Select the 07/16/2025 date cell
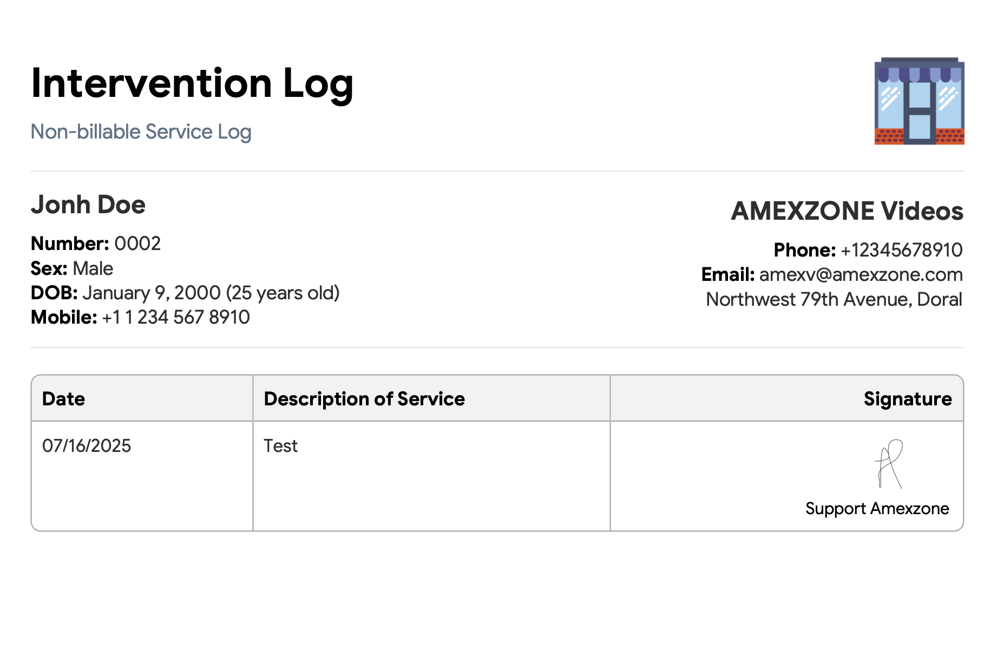This screenshot has width=997, height=670. coord(87,446)
